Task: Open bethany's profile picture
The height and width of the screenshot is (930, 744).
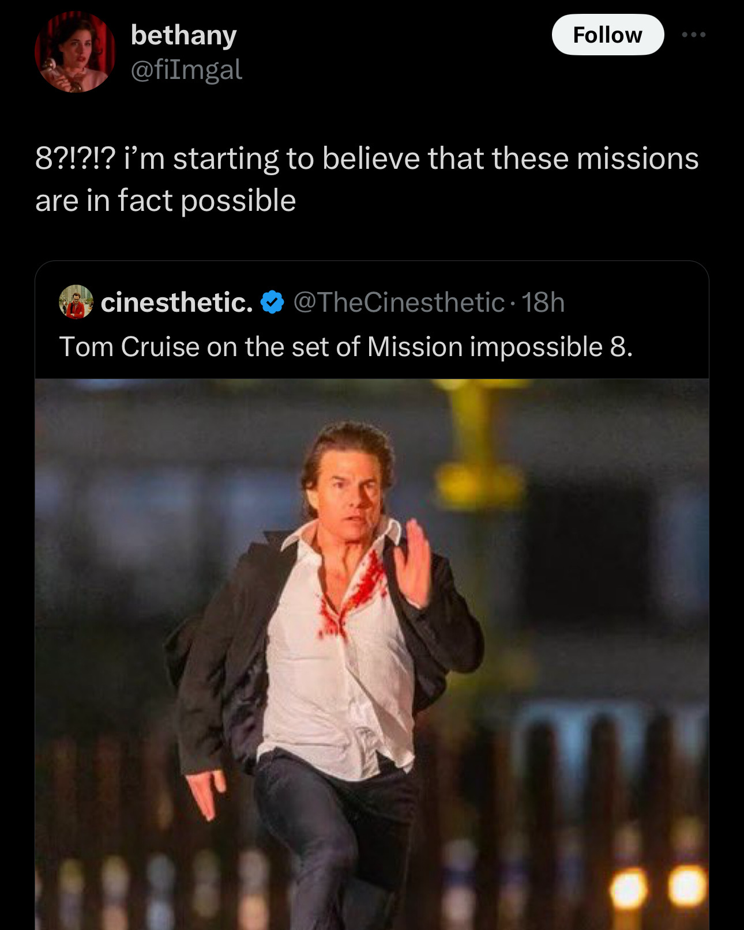Action: click(75, 52)
